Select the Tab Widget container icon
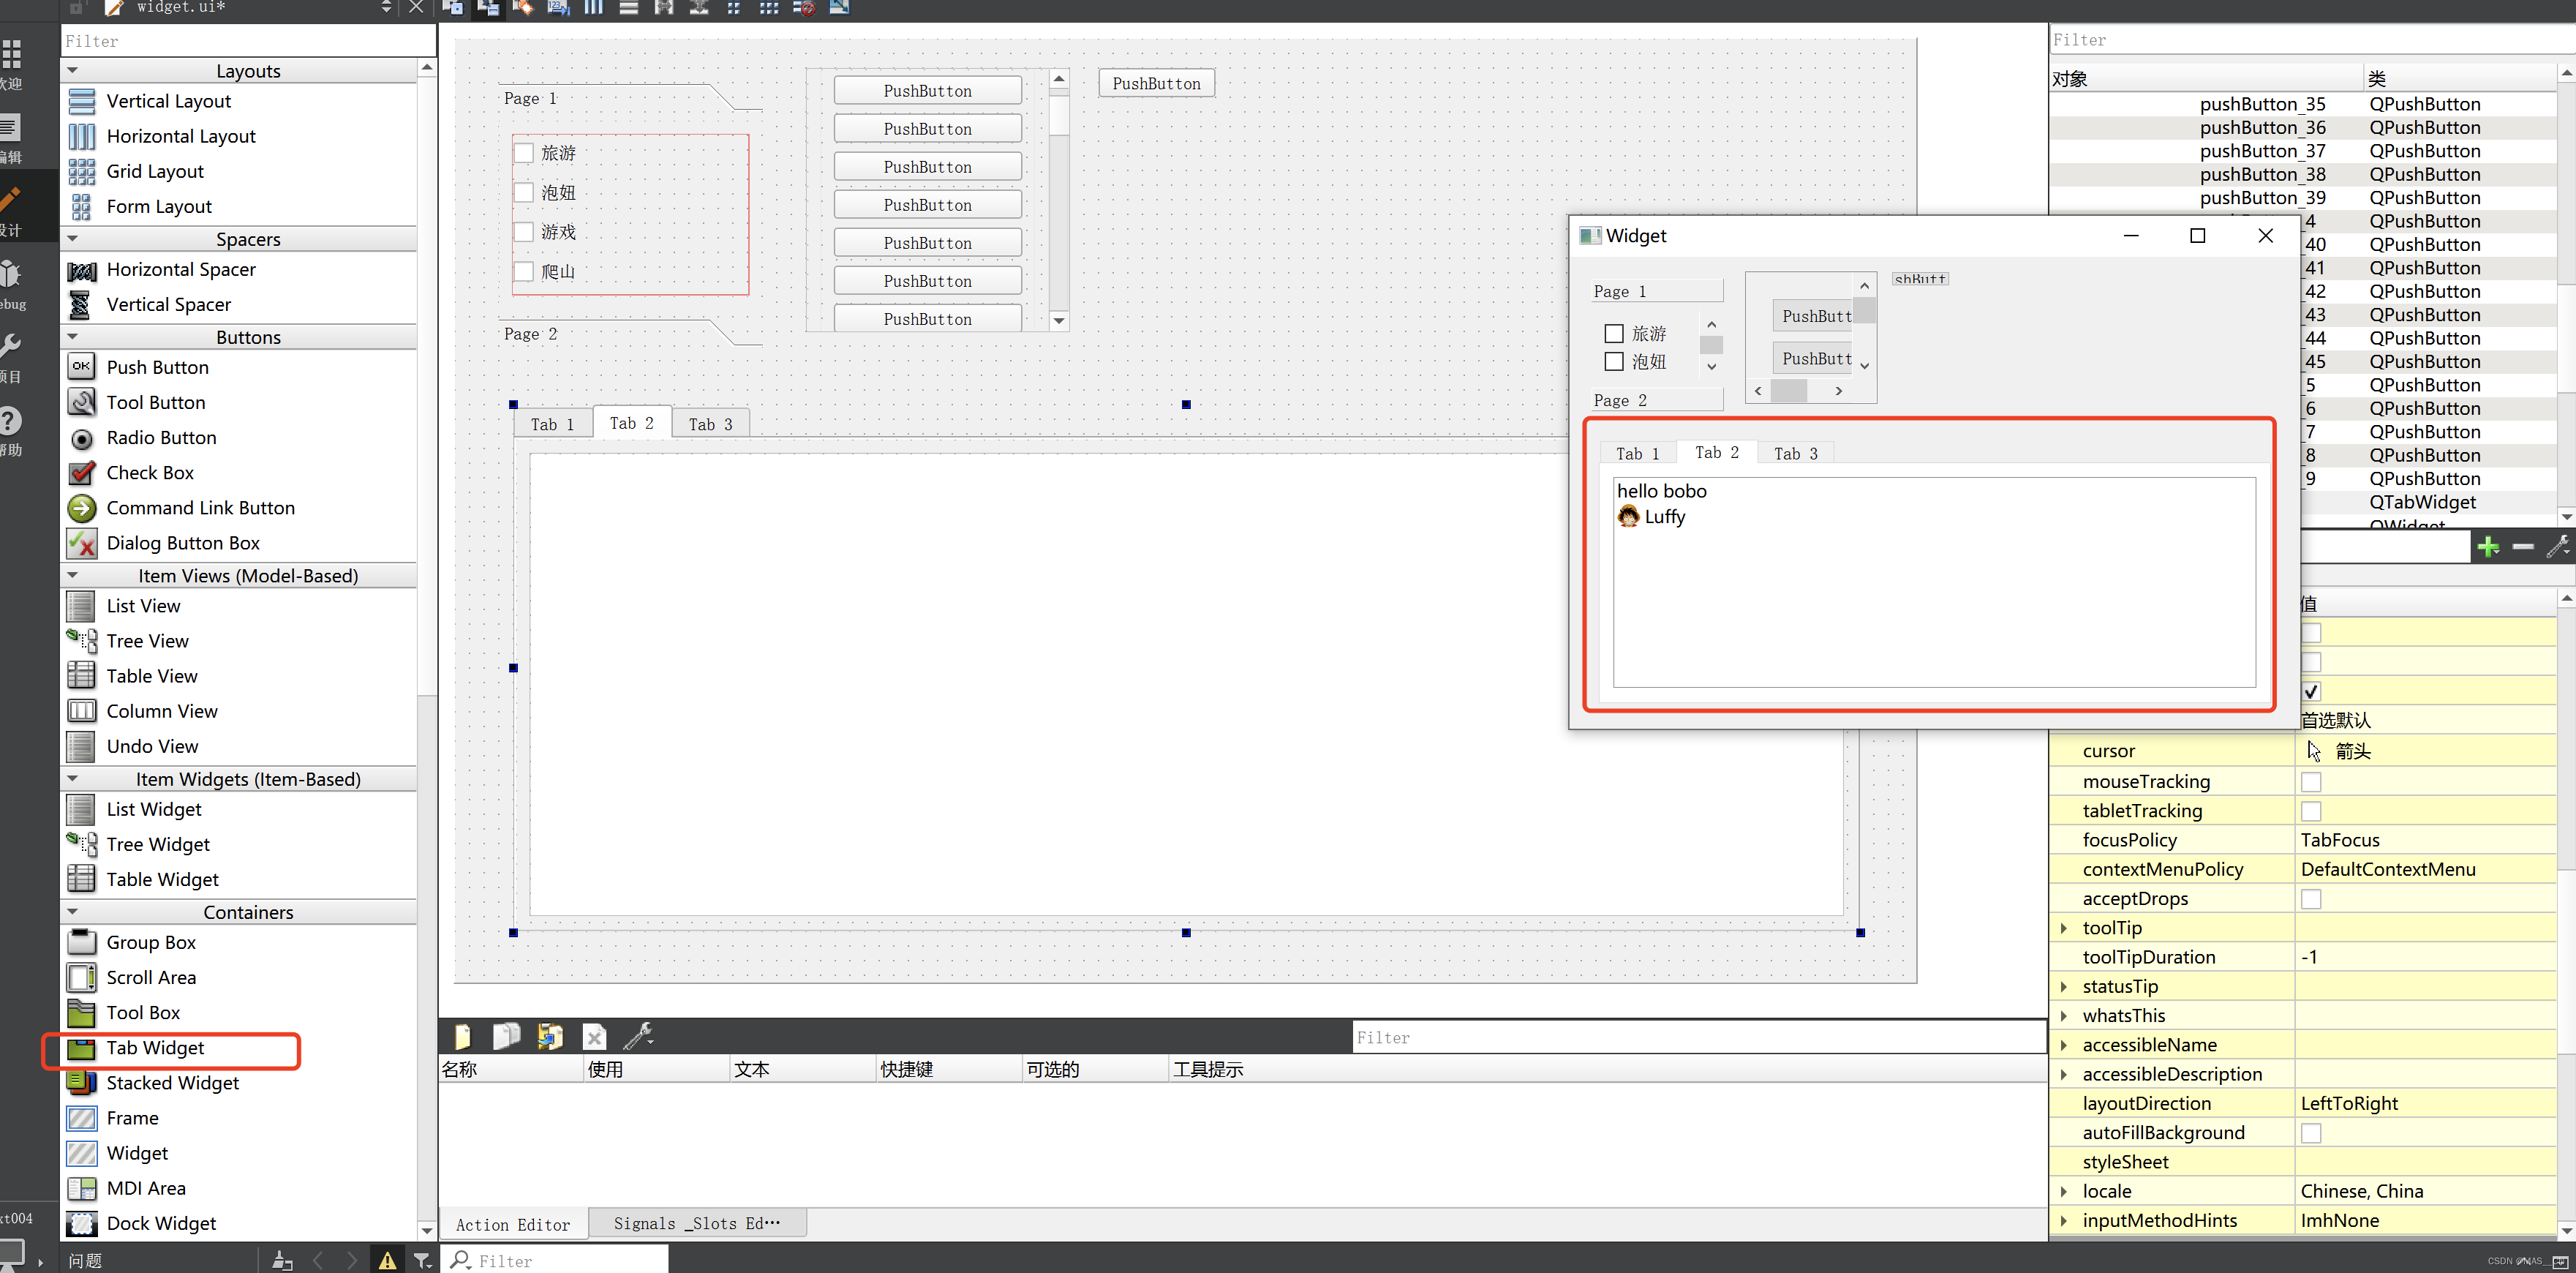Screen dimensions: 2576x1273 coord(81,1048)
